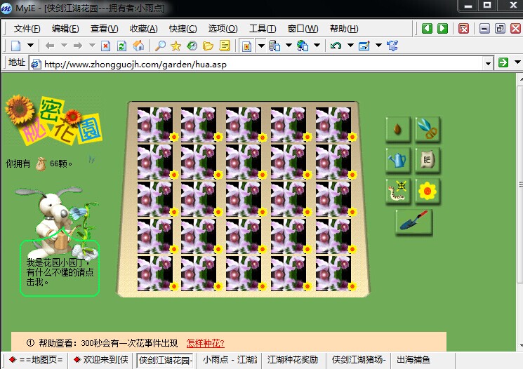Click the new page toolbar icon
523x369 pixels.
click(x=15, y=46)
